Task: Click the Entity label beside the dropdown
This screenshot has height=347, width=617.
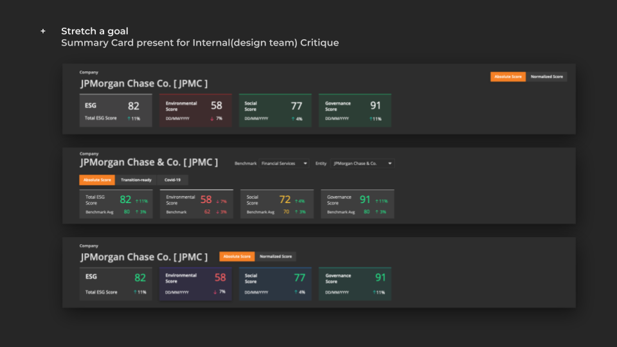Action: coord(321,163)
